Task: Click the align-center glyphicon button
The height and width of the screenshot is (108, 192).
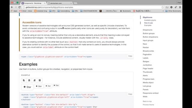Action: (x=29, y=80)
